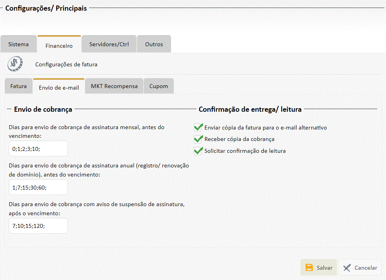
Task: Open the Fatura sub-tab
Action: [19, 86]
